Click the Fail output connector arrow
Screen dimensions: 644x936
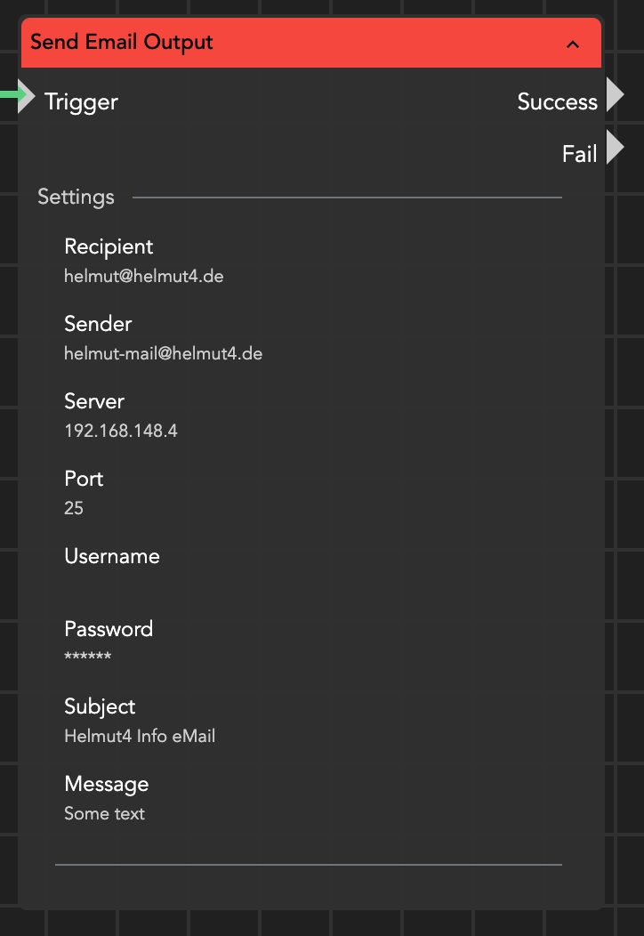pos(616,148)
